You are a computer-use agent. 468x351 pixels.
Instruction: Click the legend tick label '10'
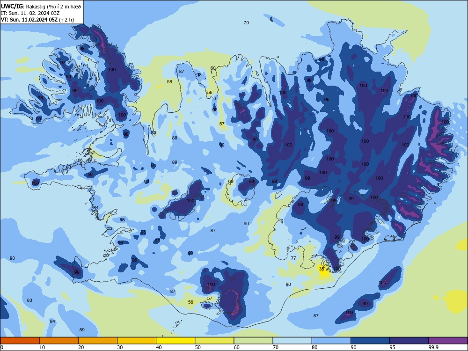[x=42, y=347]
